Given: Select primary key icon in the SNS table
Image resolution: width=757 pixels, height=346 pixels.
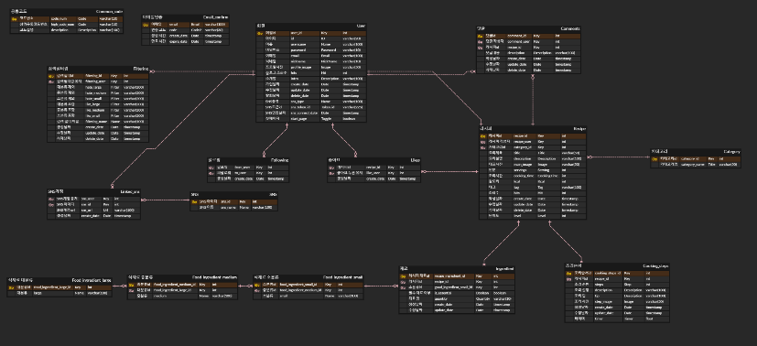Looking at the screenshot, I should tap(195, 201).
